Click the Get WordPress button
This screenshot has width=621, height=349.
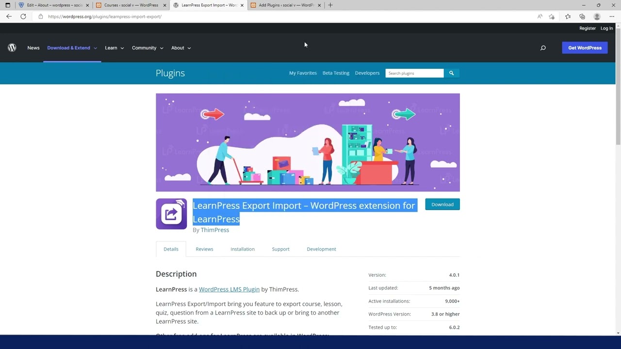click(585, 48)
